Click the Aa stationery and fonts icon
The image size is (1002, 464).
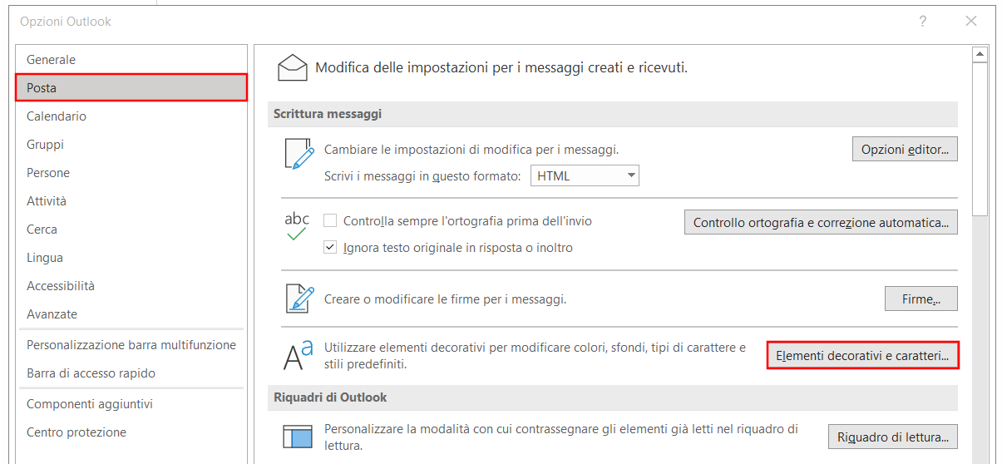coord(299,354)
